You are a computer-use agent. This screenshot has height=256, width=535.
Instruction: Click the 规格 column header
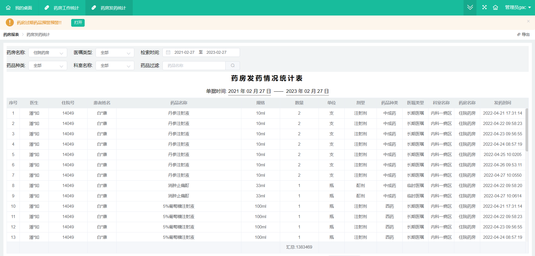(261, 103)
